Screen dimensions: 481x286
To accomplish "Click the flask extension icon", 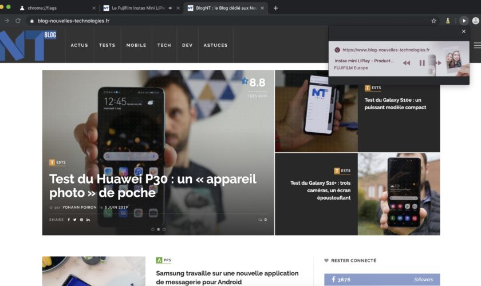I will (448, 21).
